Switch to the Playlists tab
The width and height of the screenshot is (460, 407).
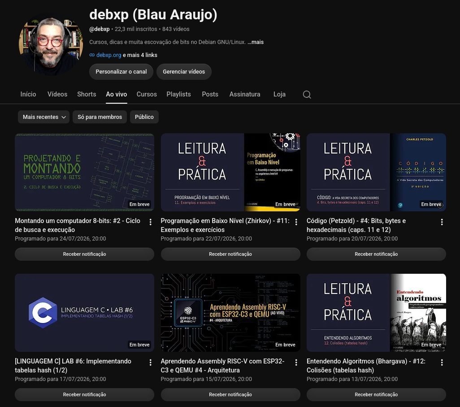[x=178, y=94]
